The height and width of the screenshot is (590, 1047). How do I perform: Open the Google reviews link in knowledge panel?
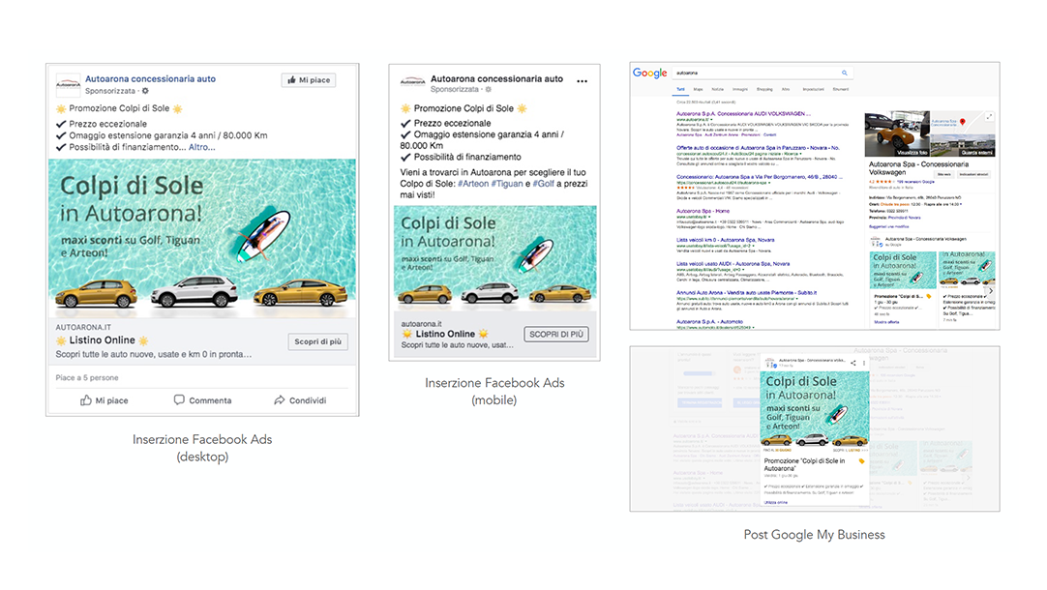[915, 182]
